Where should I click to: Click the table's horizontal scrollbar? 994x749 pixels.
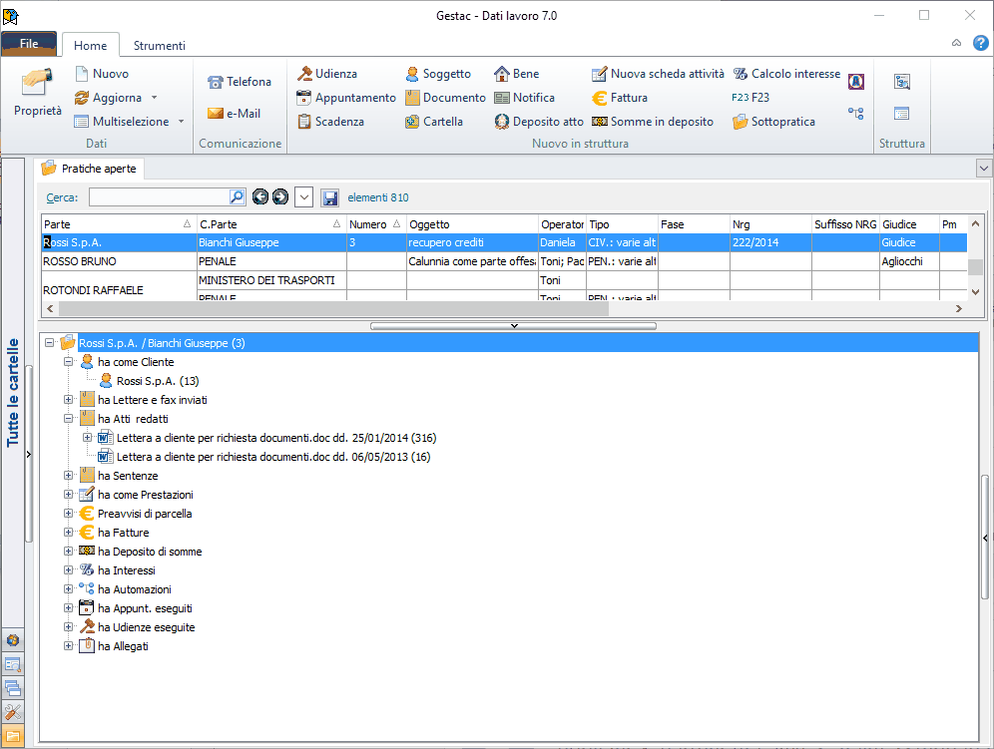coord(333,308)
